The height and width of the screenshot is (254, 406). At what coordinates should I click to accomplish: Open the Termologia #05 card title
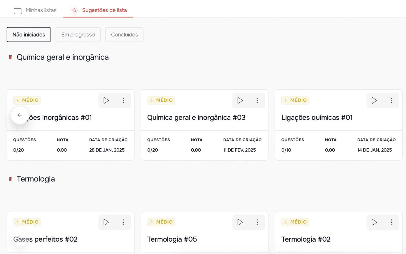point(172,239)
